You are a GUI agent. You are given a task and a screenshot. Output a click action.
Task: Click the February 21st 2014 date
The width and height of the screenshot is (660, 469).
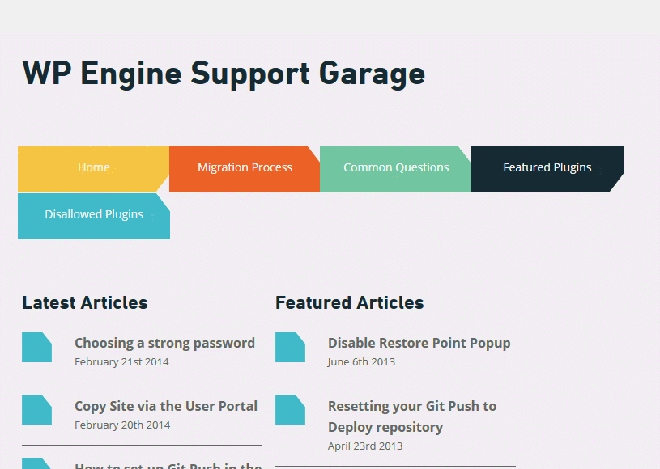(x=121, y=361)
